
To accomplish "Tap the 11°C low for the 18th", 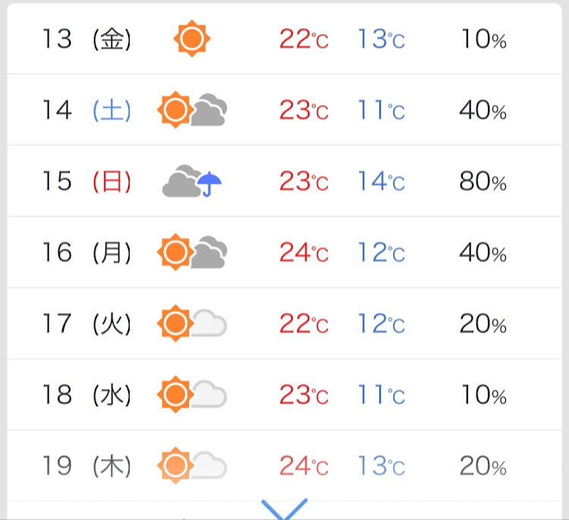I will [x=382, y=394].
